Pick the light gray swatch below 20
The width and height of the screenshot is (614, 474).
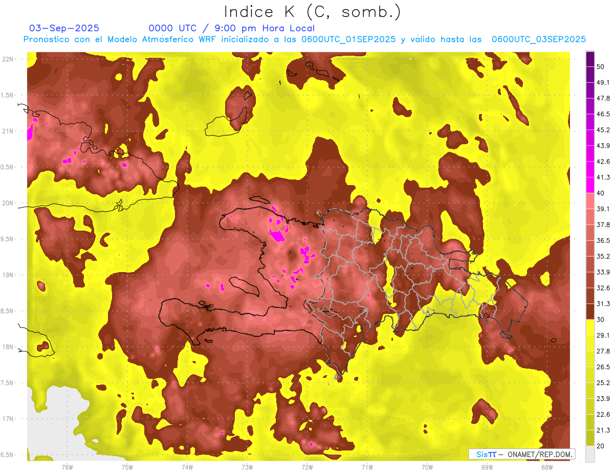(590, 454)
